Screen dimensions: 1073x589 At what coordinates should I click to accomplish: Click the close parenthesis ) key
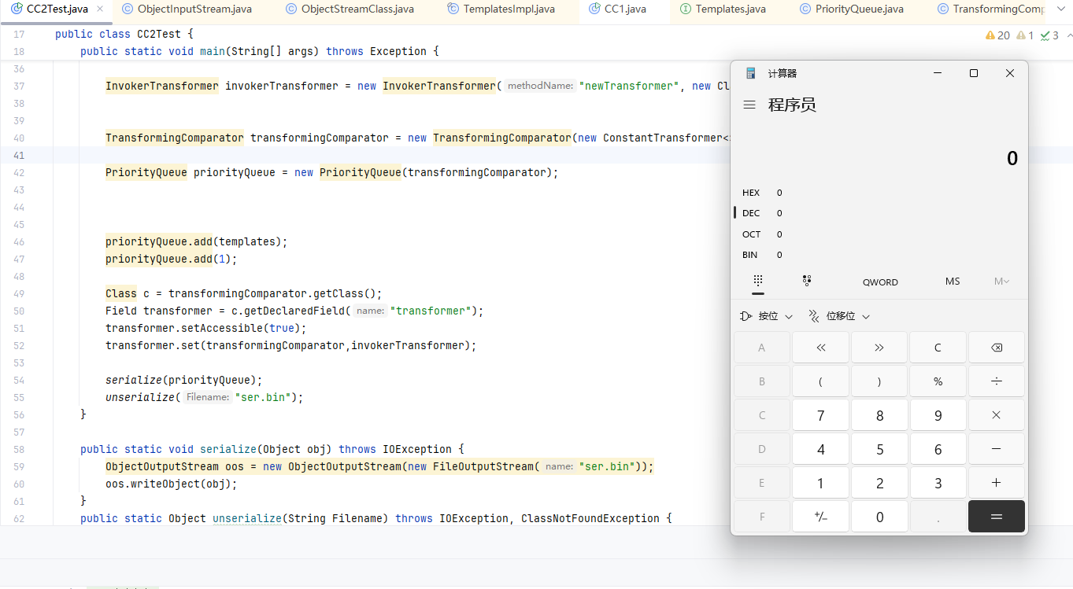click(879, 381)
